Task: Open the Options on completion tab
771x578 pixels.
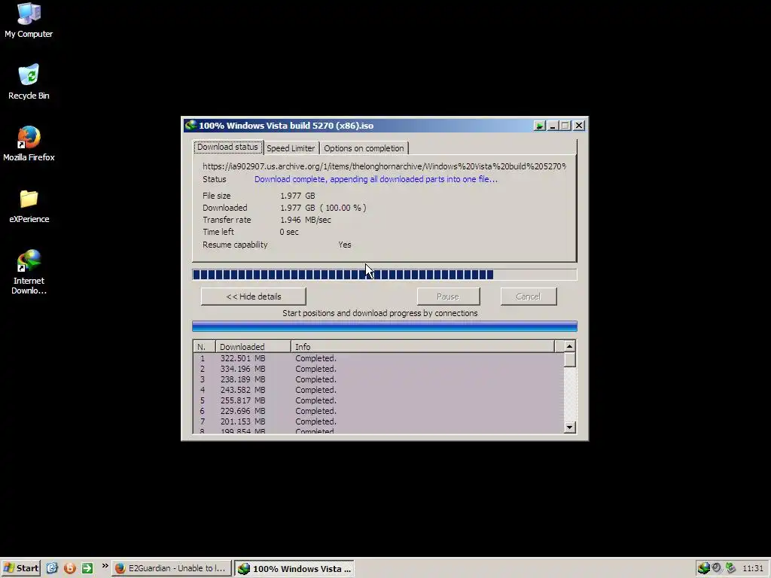Action: click(364, 148)
